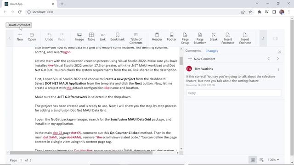This screenshot has width=294, height=165.
Task: Insert an Image from the toolbar
Action: pyautogui.click(x=79, y=37)
